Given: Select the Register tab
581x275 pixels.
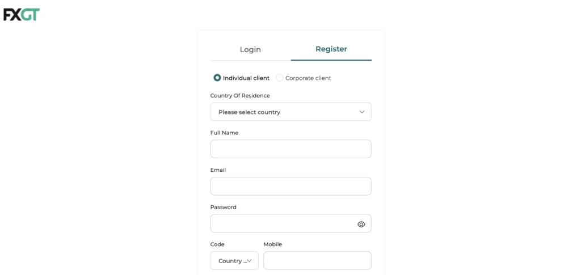Looking at the screenshot, I should 331,49.
